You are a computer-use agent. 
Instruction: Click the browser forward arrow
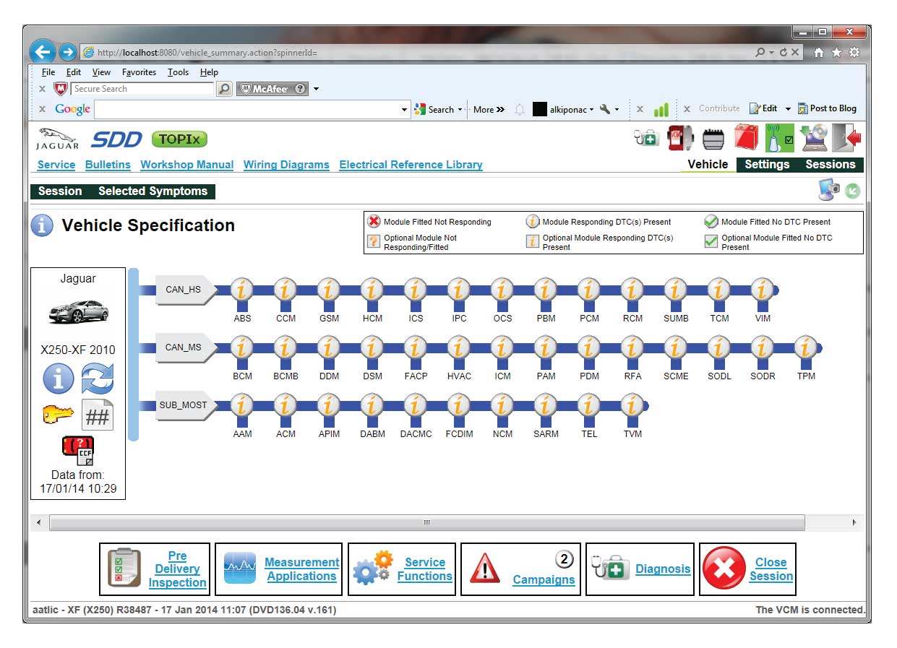pos(68,52)
